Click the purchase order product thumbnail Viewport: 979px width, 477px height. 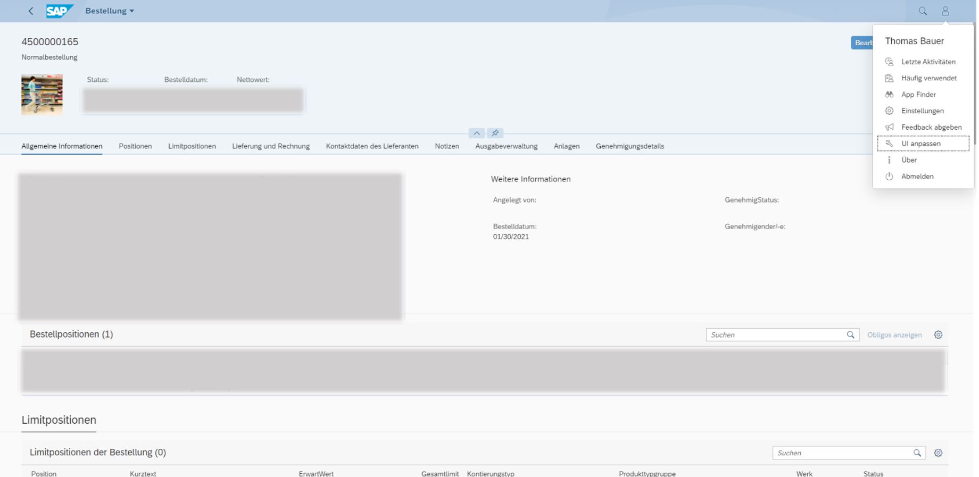point(42,95)
